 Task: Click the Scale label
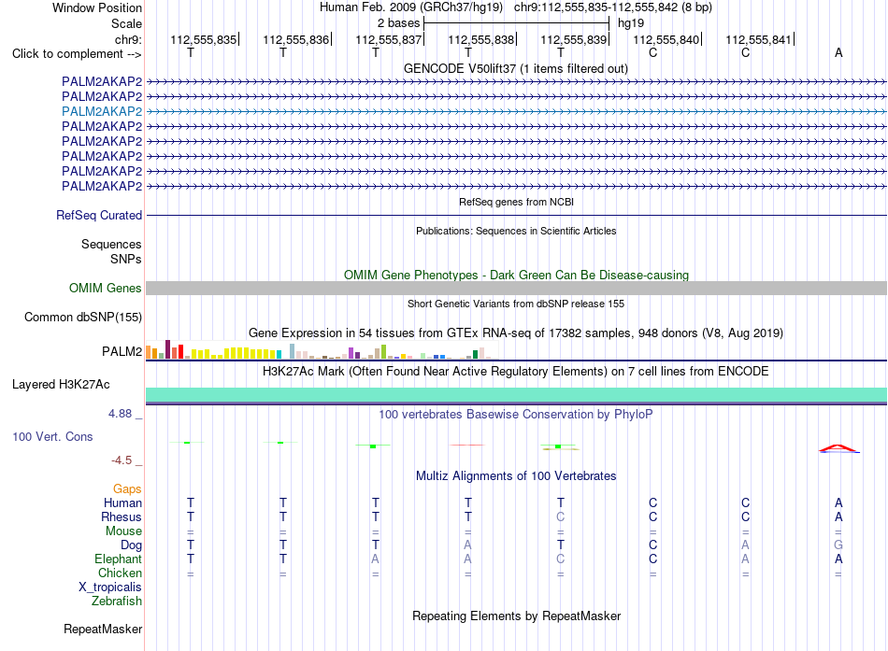tap(126, 23)
